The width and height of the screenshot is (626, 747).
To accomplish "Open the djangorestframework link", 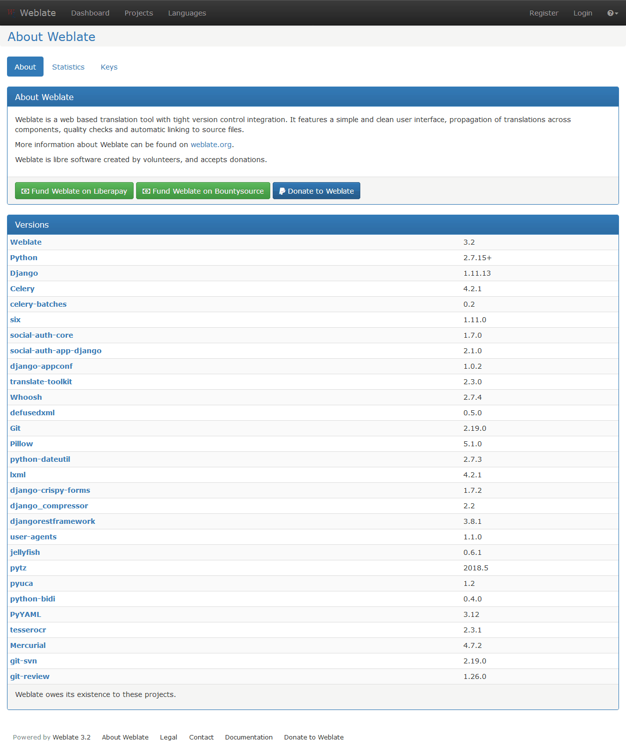I will click(x=53, y=521).
